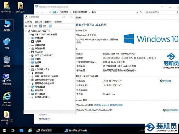Select the 鼠标和其他指针设备 mouse icon
The height and width of the screenshot is (134, 179).
[x=33, y=80]
